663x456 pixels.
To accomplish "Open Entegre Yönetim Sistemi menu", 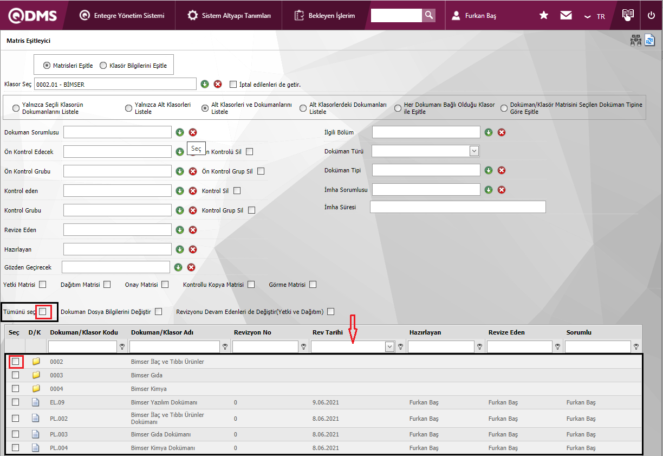I will pos(122,16).
